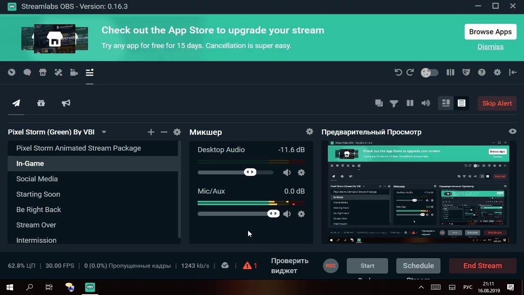Add a new scene with plus icon
Viewport: 524px width, 295px height.
pyautogui.click(x=151, y=132)
